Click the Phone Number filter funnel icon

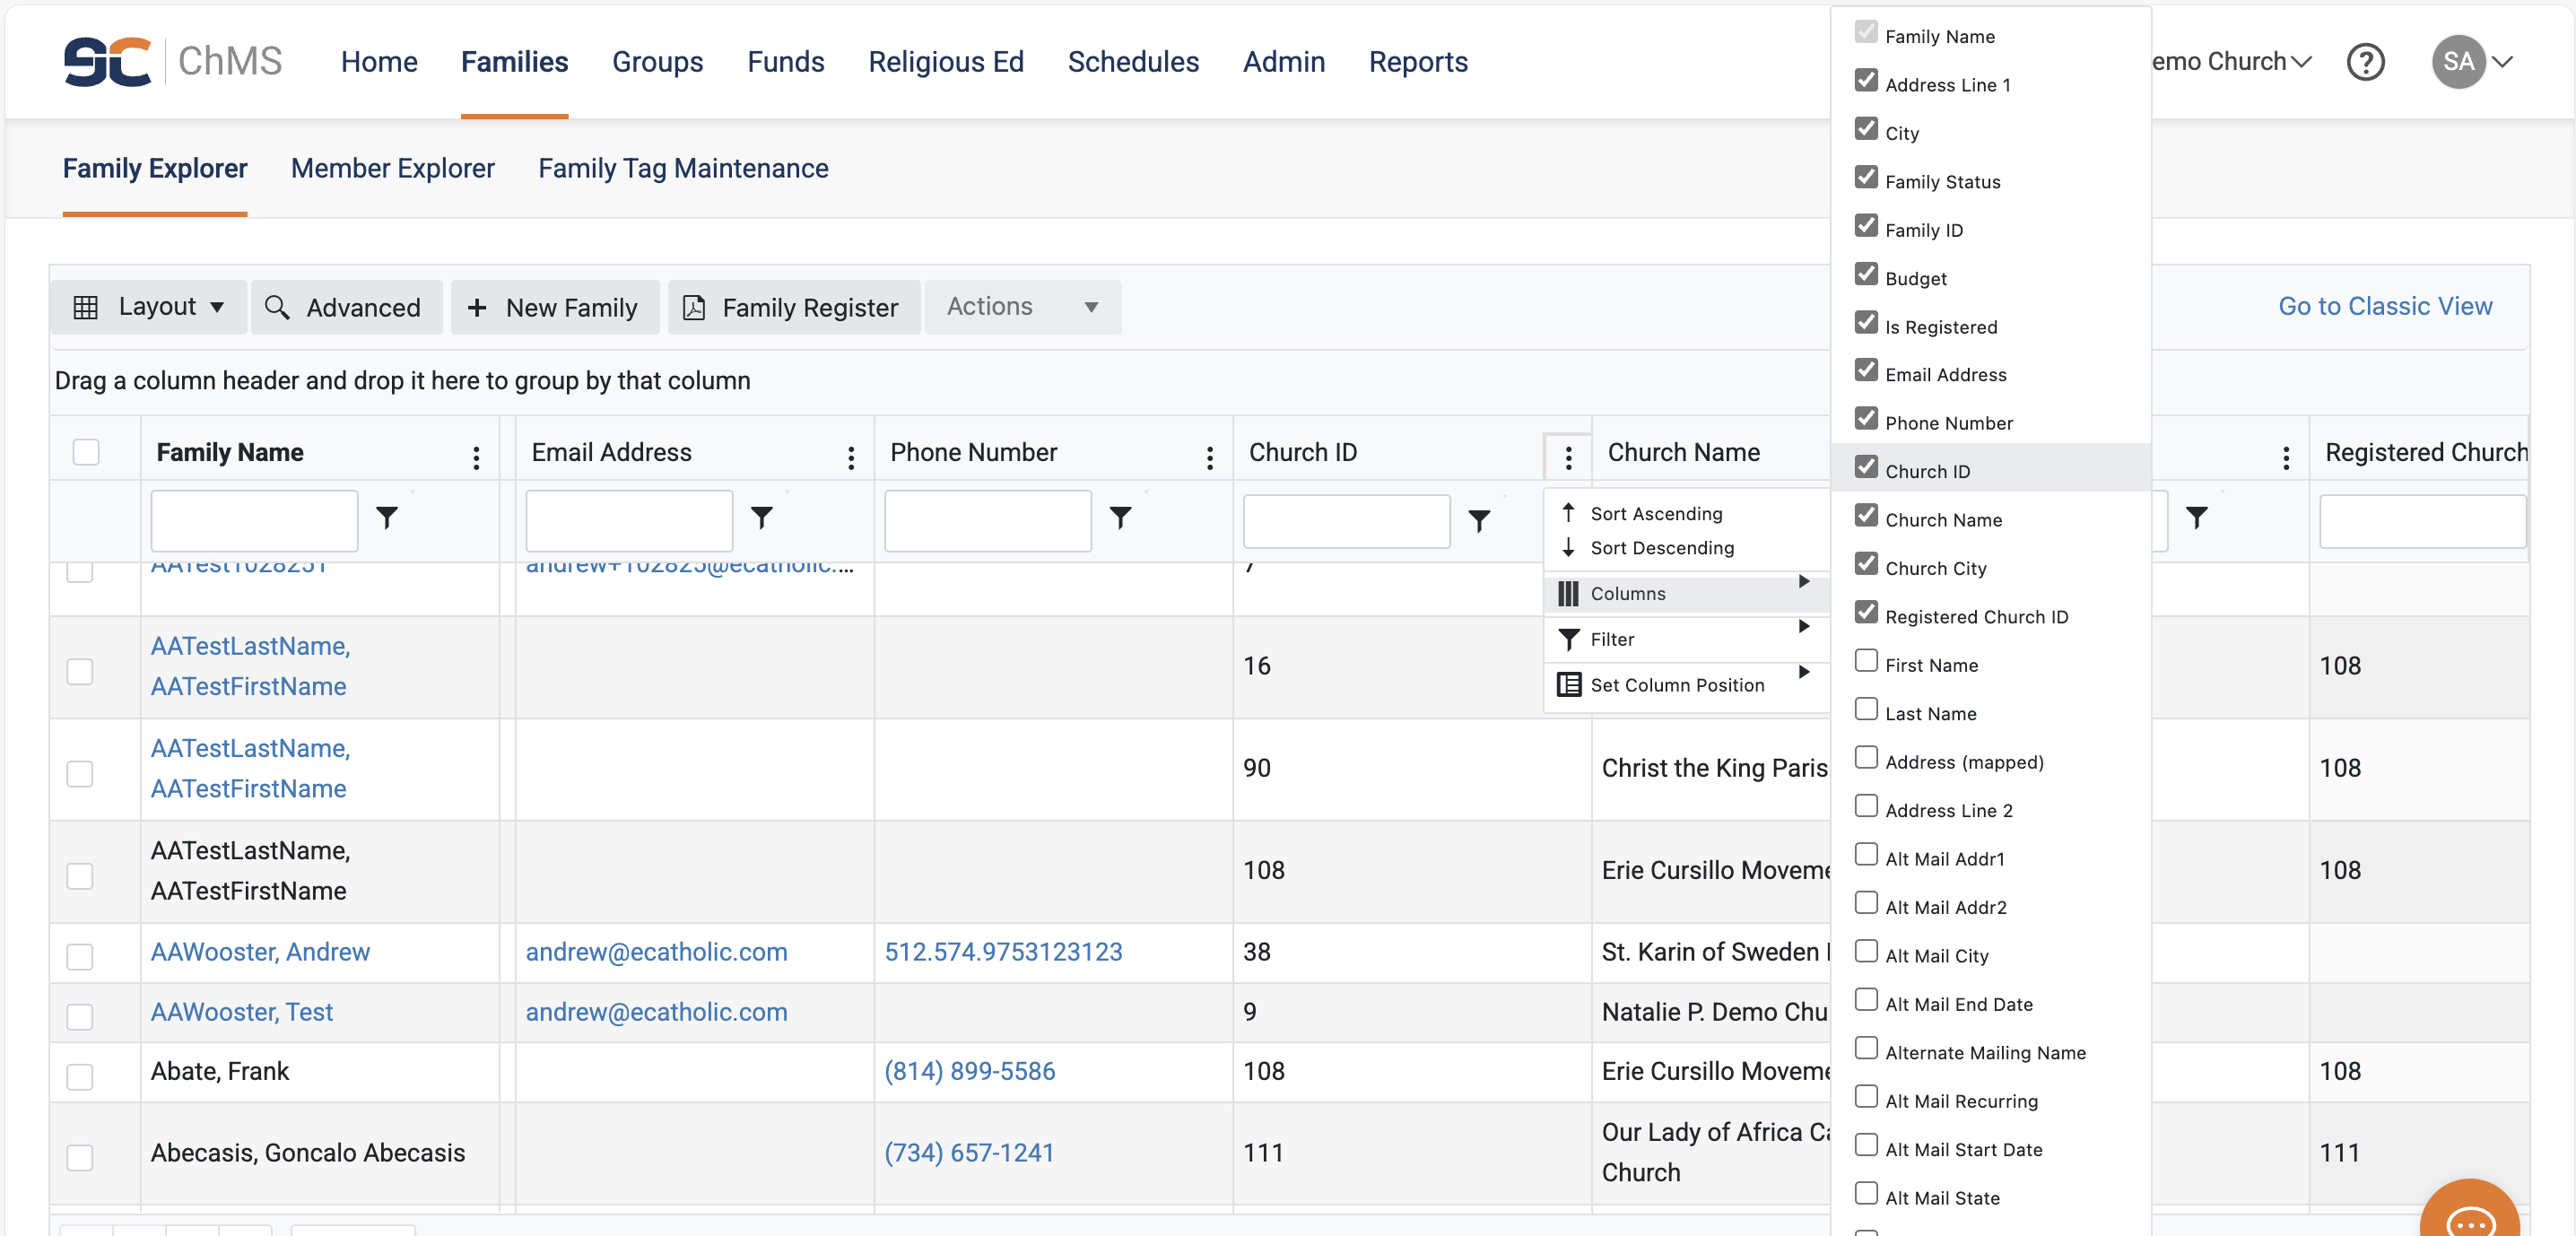1120,517
